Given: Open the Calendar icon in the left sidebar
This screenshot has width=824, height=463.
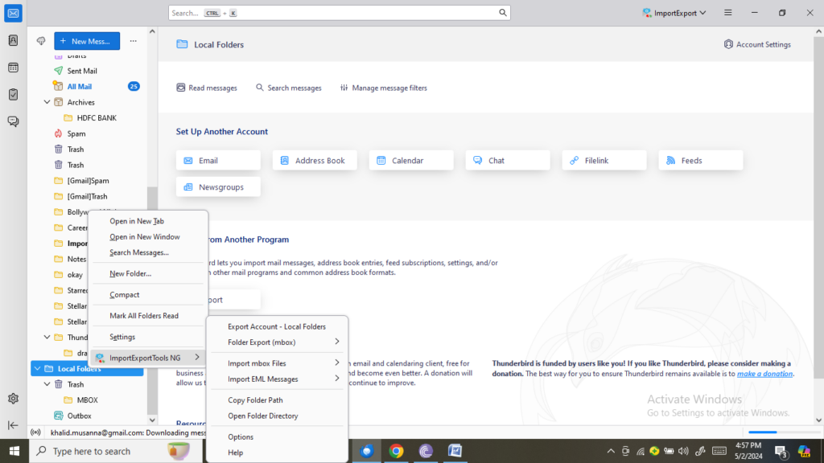Looking at the screenshot, I should click(13, 68).
